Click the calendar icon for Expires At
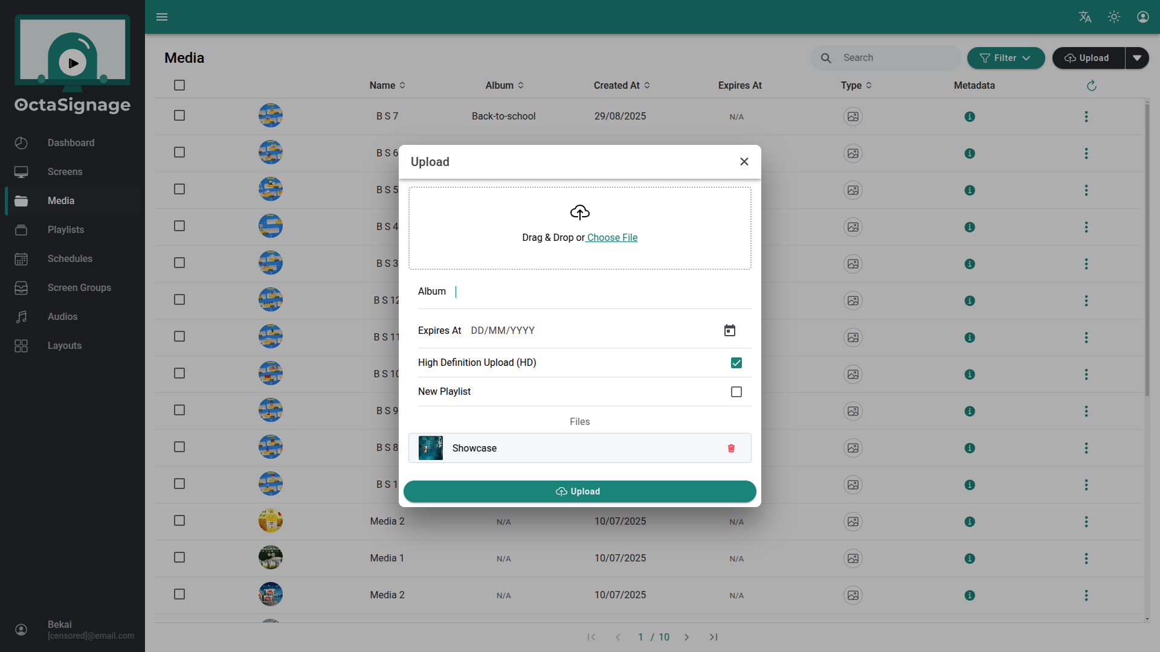 click(x=730, y=330)
